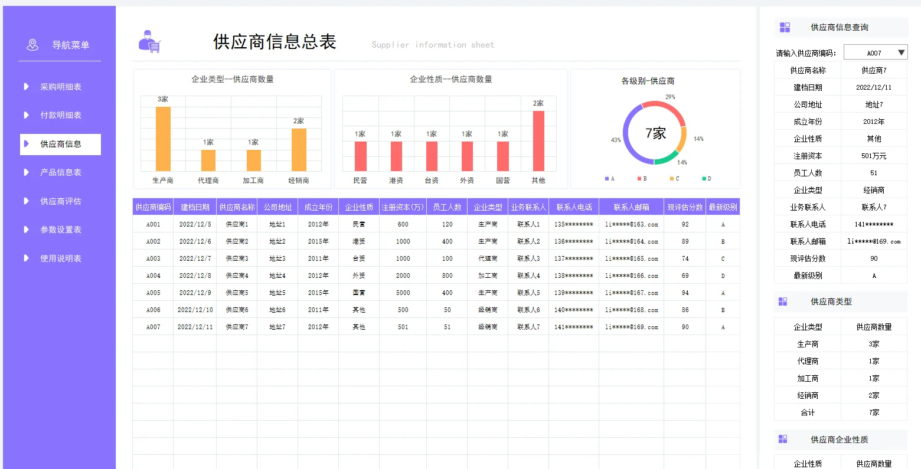Click contact cell 联系人2

point(528,241)
